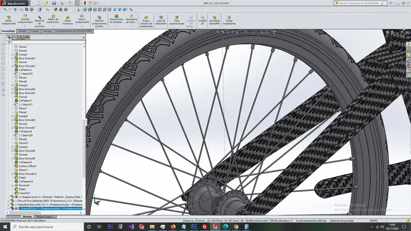Expand the ManillarPotenciaMC1d component
This screenshot has width=411, height=231.
[x=8, y=204]
